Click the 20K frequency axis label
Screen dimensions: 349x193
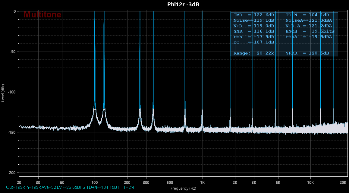343,183
